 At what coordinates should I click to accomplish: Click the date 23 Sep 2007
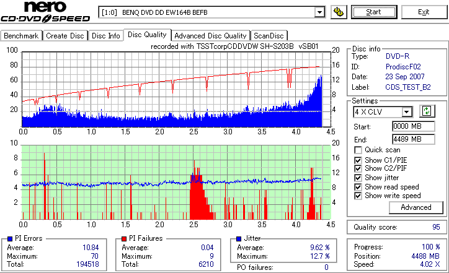click(405, 77)
